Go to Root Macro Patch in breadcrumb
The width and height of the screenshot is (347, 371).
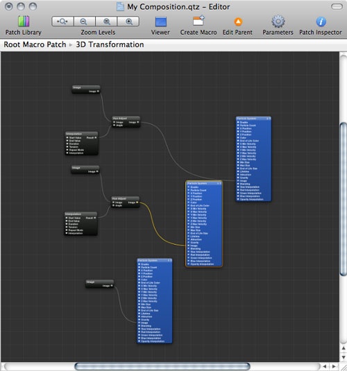coord(35,44)
